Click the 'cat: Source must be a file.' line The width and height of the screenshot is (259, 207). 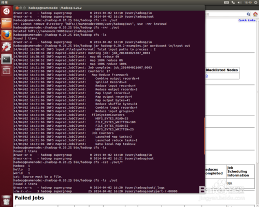pos(38,176)
